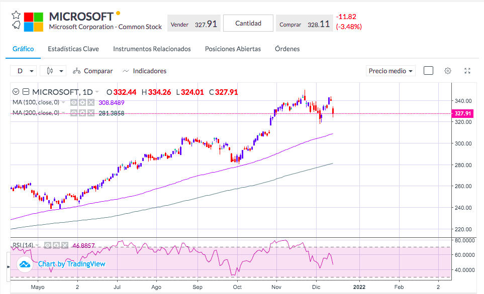
Task: Open the Estadísticas Clave tab
Action: 73,49
